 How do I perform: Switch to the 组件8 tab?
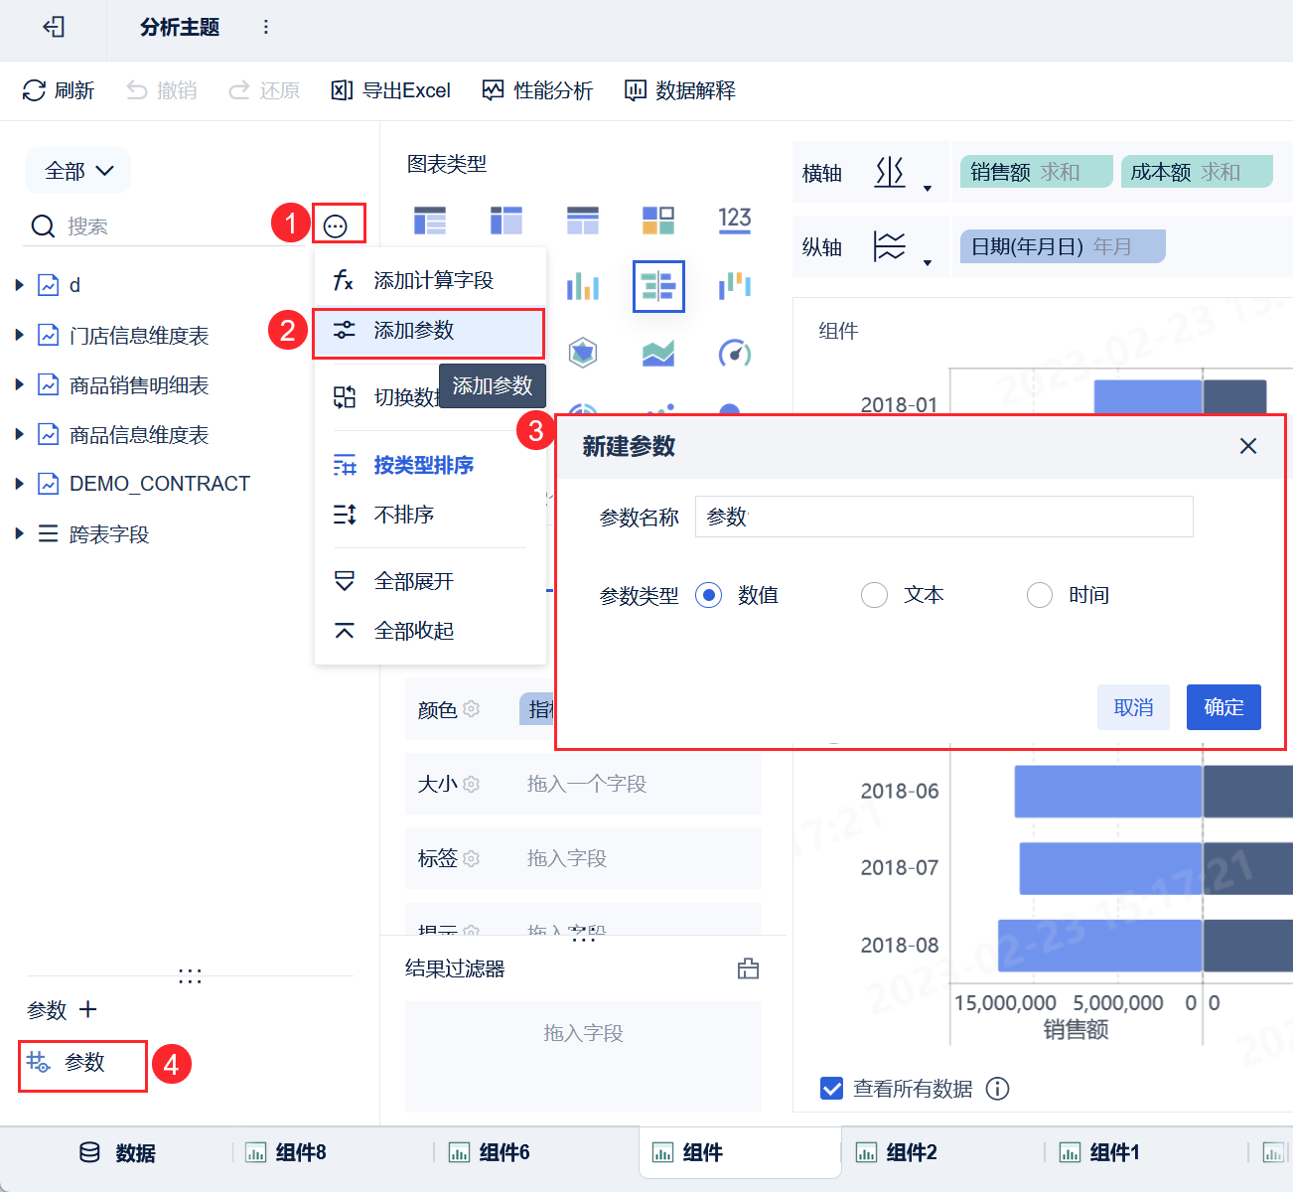click(x=286, y=1152)
